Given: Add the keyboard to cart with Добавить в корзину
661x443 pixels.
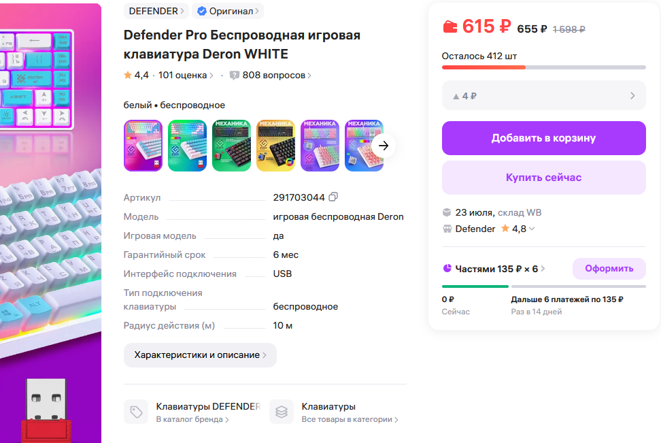Looking at the screenshot, I should click(544, 138).
